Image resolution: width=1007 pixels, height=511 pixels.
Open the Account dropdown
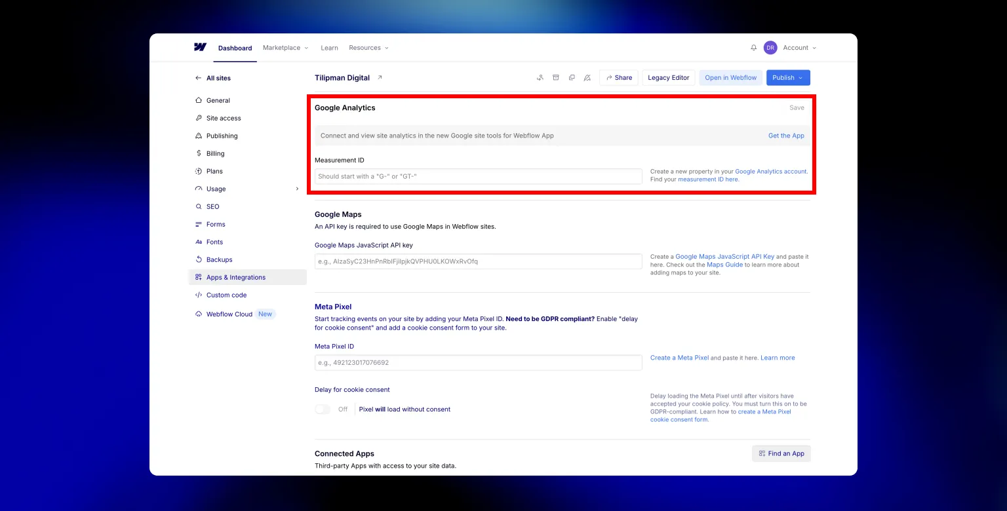click(x=799, y=48)
